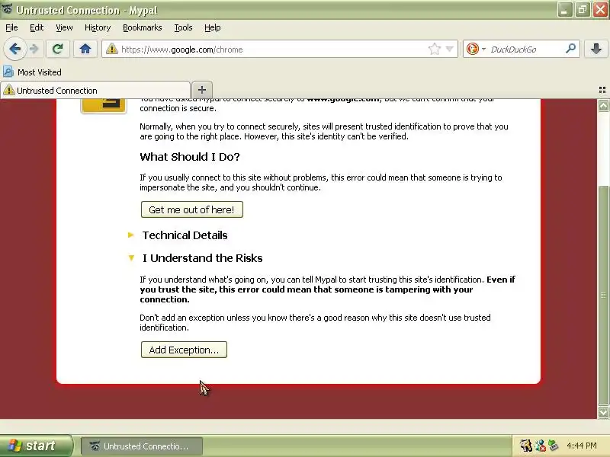Open the Tools menu
This screenshot has height=457, width=610.
coord(183,27)
